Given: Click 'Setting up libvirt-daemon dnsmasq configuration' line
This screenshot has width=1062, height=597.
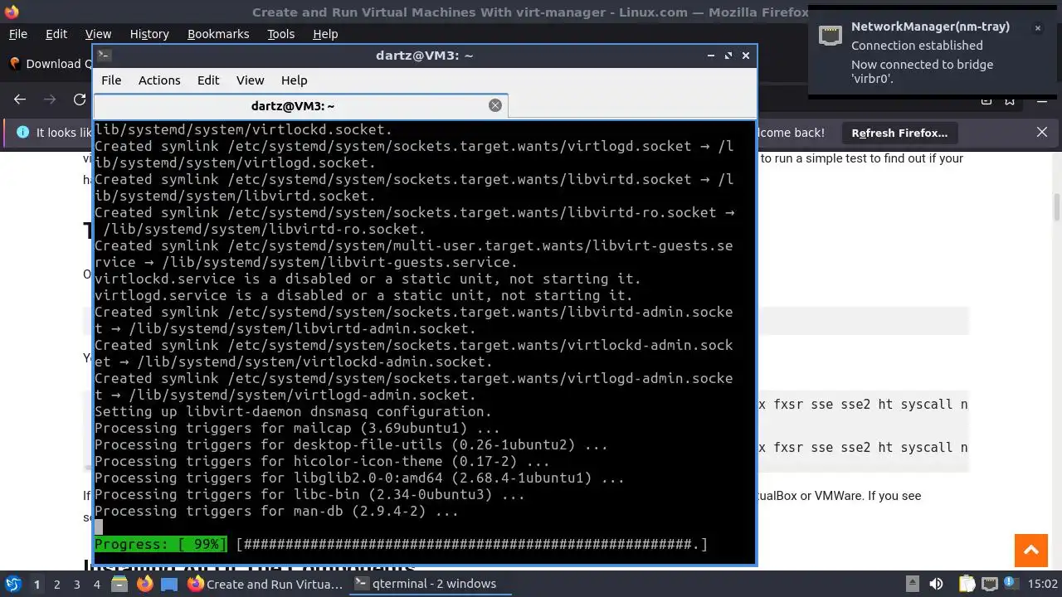Looking at the screenshot, I should (293, 411).
